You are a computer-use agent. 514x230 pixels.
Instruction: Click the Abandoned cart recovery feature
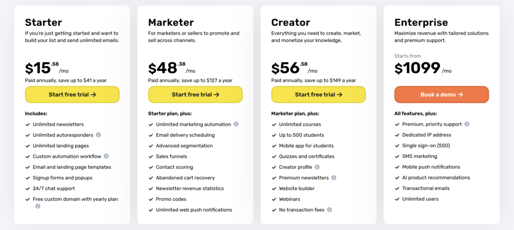pos(185,177)
